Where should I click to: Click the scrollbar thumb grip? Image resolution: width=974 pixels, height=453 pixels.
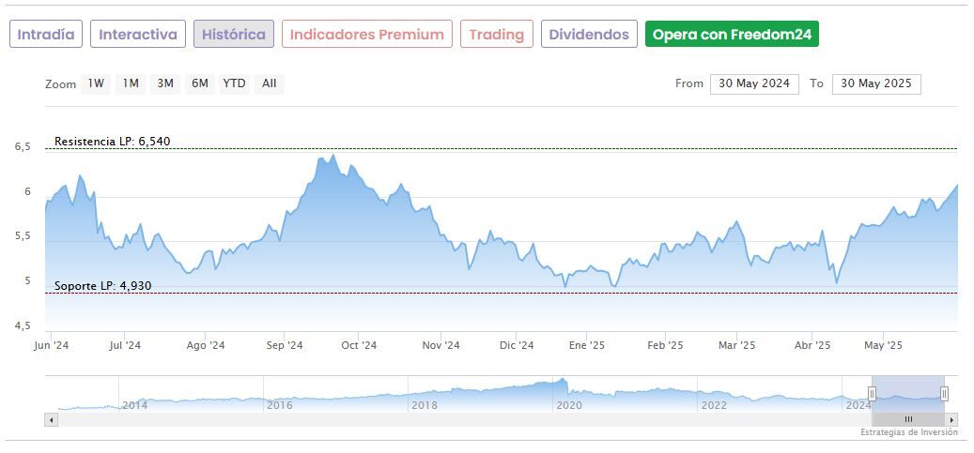(x=908, y=419)
